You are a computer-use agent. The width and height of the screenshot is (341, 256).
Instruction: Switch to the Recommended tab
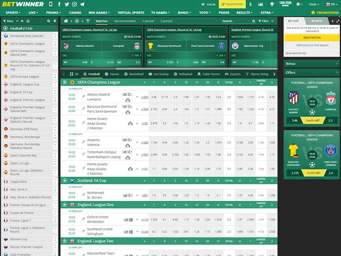tap(125, 21)
